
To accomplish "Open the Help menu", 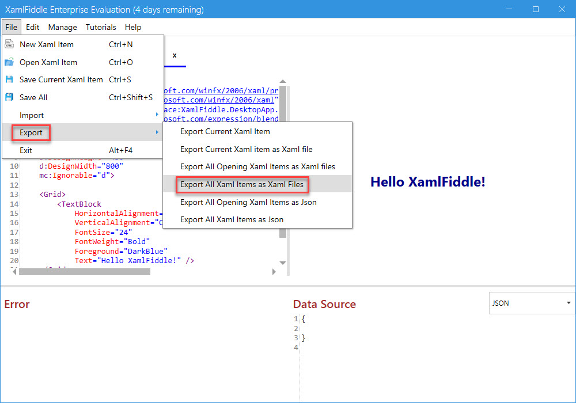I will pyautogui.click(x=133, y=27).
